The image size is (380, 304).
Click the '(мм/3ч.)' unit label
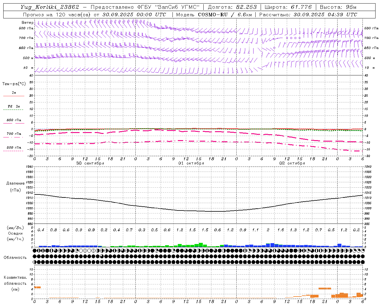click(15, 228)
